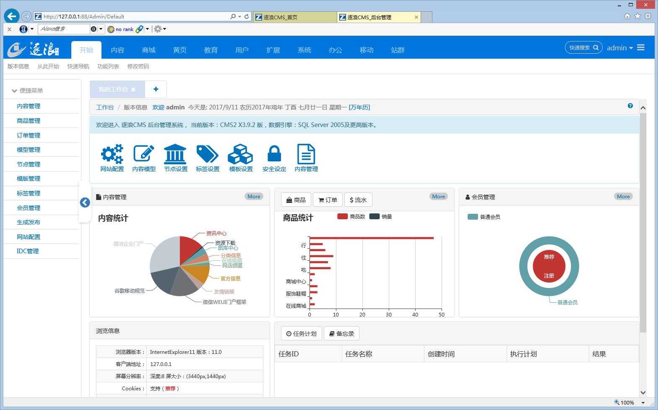Image resolution: width=658 pixels, height=410 pixels.
Task: Click the address bar search magnifier icon
Action: 233,16
